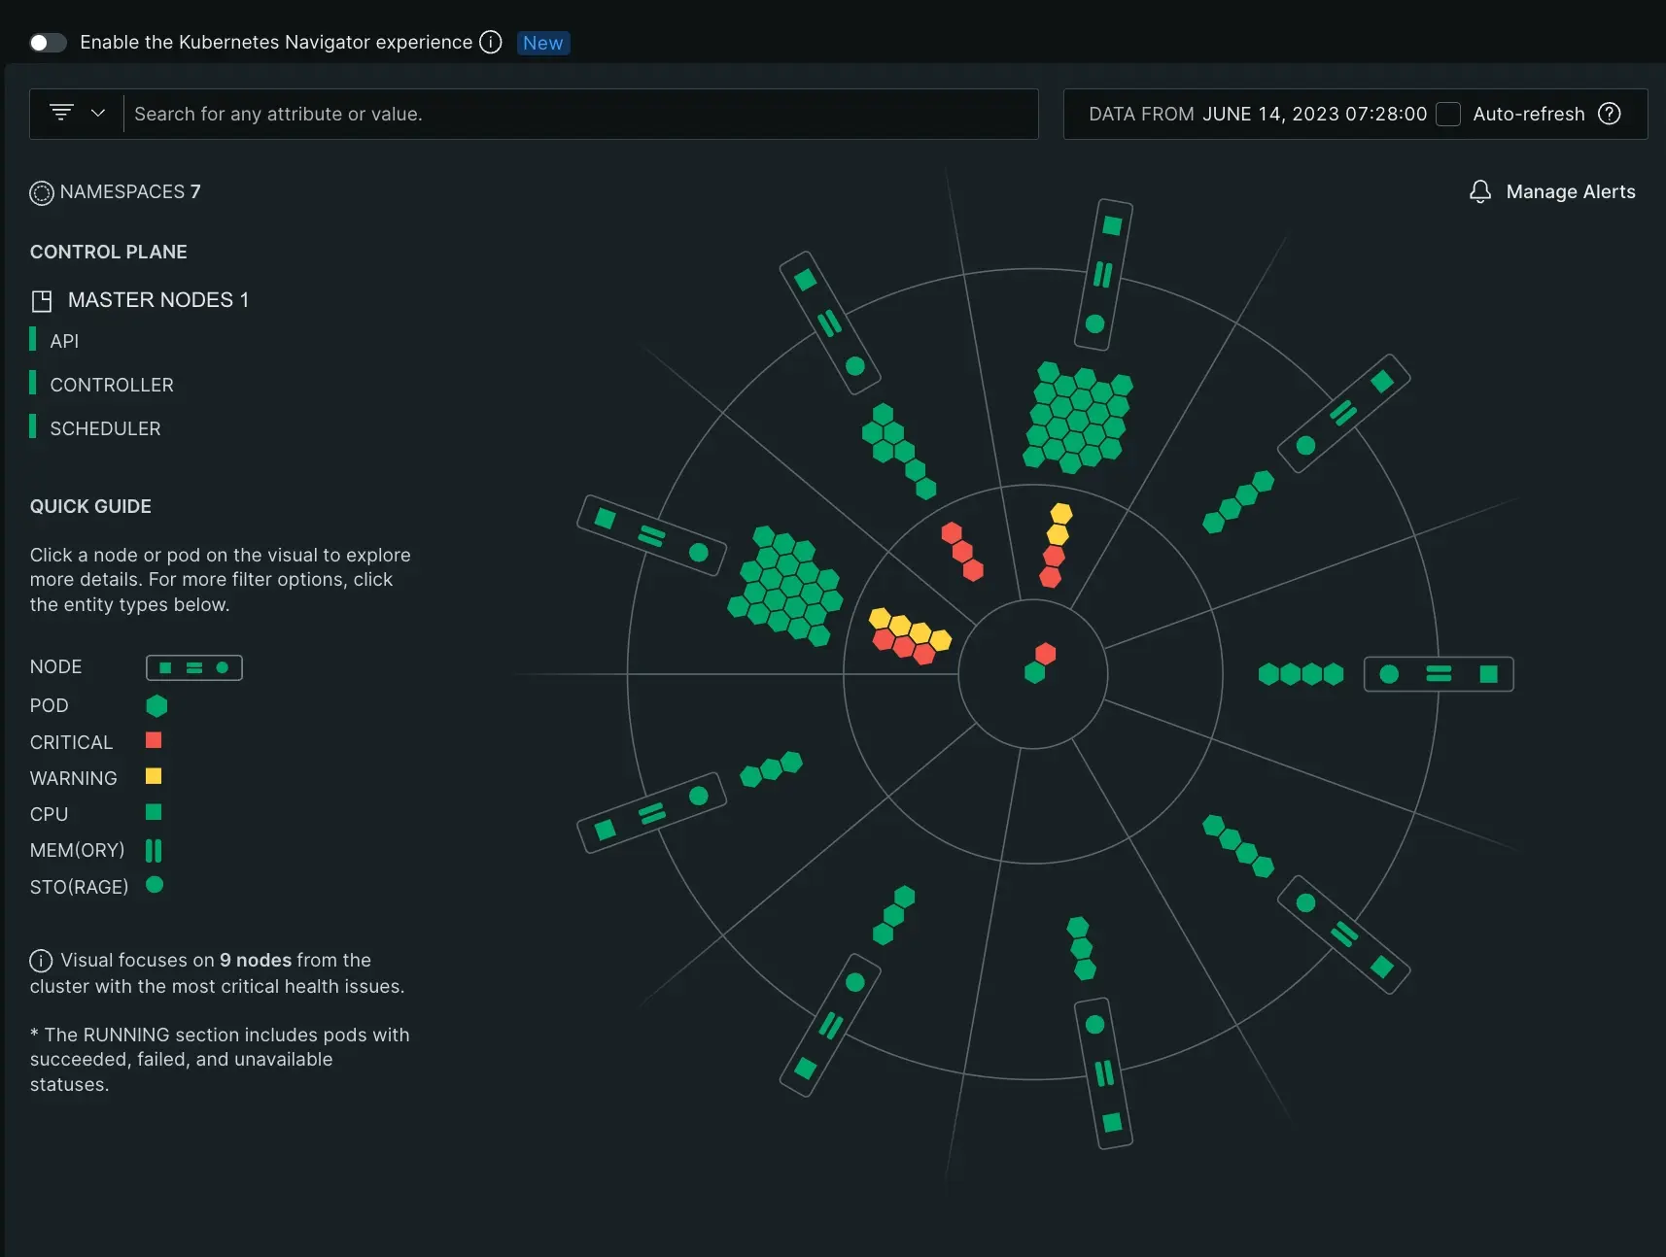Screen dimensions: 1666x1257
Task: Click the POD hexagon legend icon
Action: 156,706
